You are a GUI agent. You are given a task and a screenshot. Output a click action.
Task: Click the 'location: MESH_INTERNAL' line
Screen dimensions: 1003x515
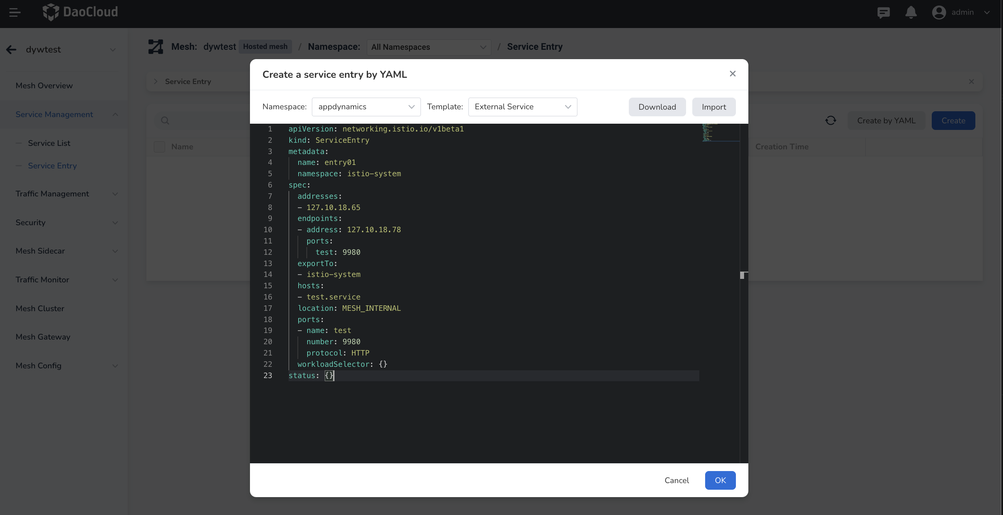[349, 308]
